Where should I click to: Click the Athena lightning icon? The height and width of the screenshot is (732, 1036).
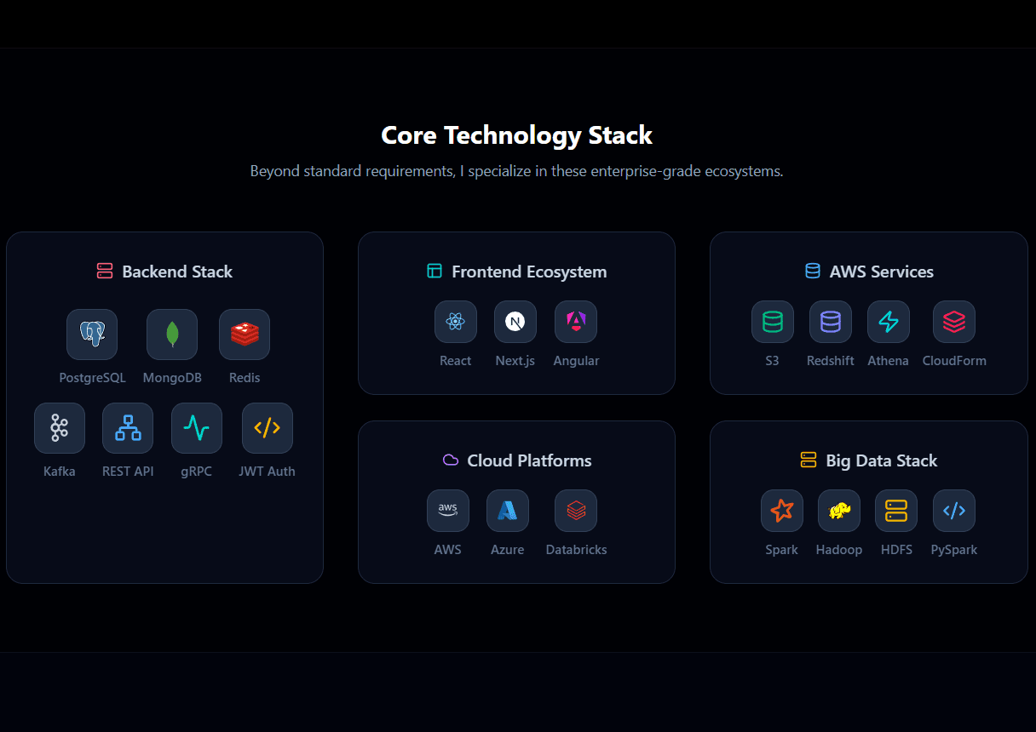pos(889,322)
